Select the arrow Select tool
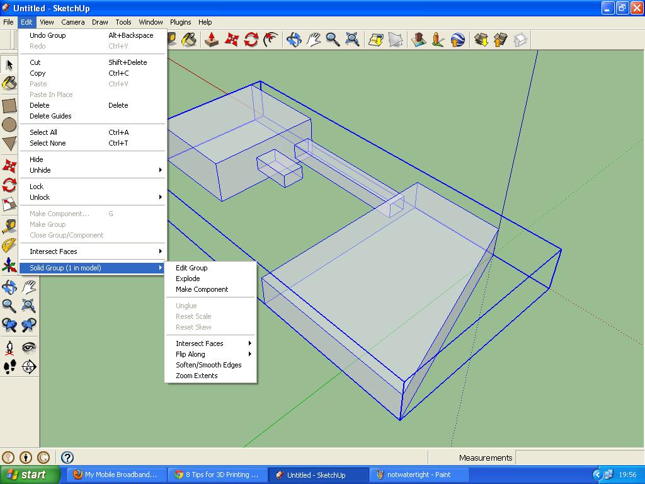 [9, 64]
